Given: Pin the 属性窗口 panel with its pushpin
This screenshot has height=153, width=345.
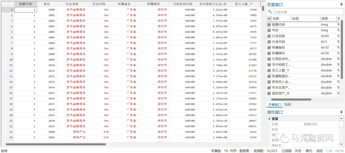Looking at the screenshot, I should 341,112.
